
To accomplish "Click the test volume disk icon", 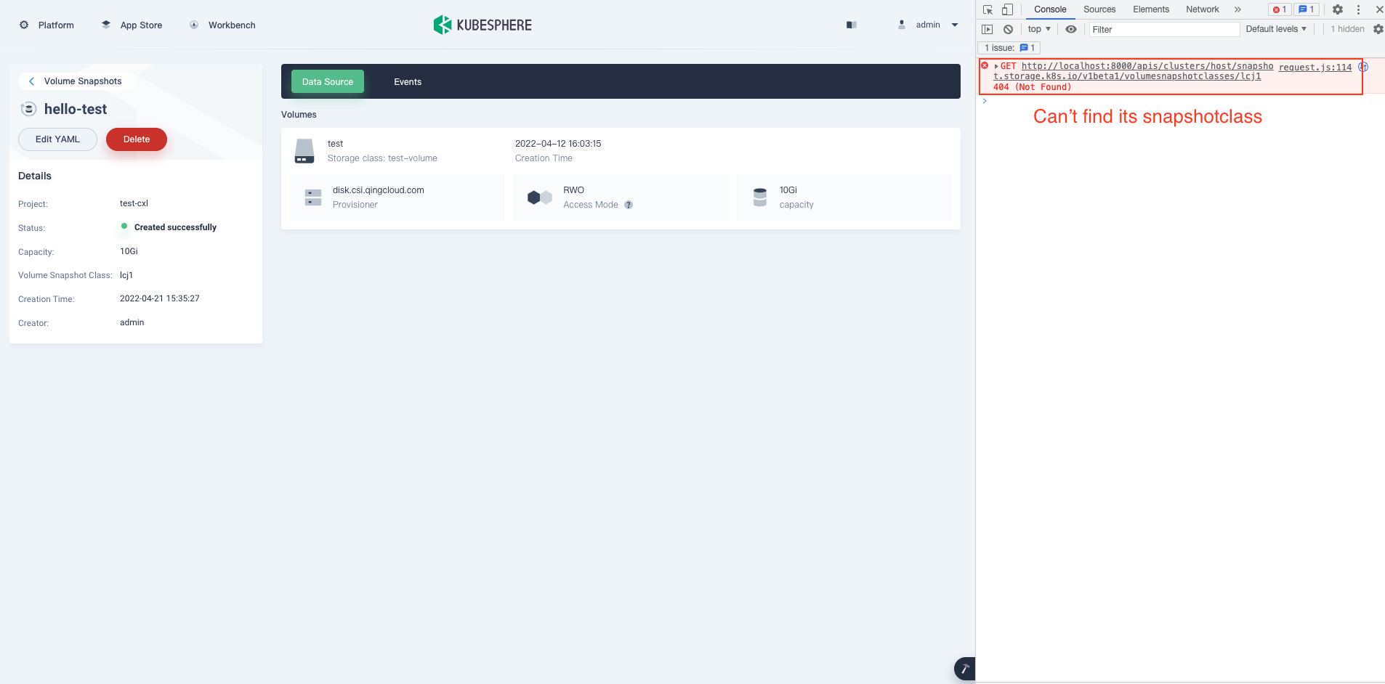I will click(304, 151).
